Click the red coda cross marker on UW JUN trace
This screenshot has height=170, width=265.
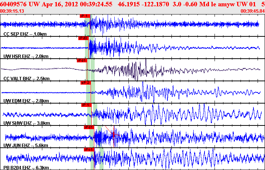(114, 134)
